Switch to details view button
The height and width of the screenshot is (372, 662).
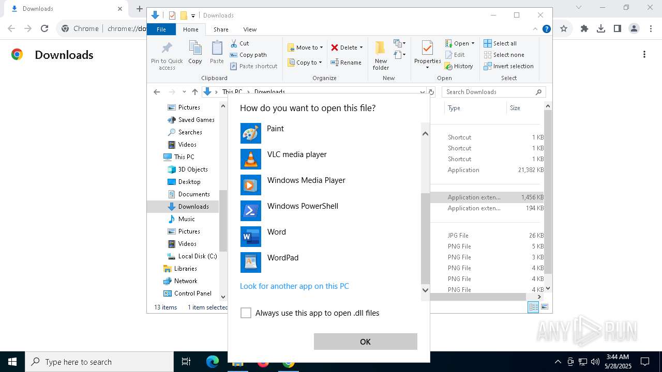tap(533, 307)
